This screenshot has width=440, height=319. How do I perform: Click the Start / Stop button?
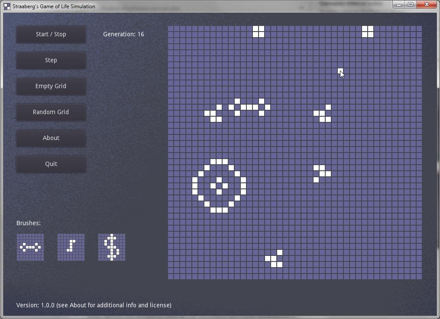[x=51, y=35]
